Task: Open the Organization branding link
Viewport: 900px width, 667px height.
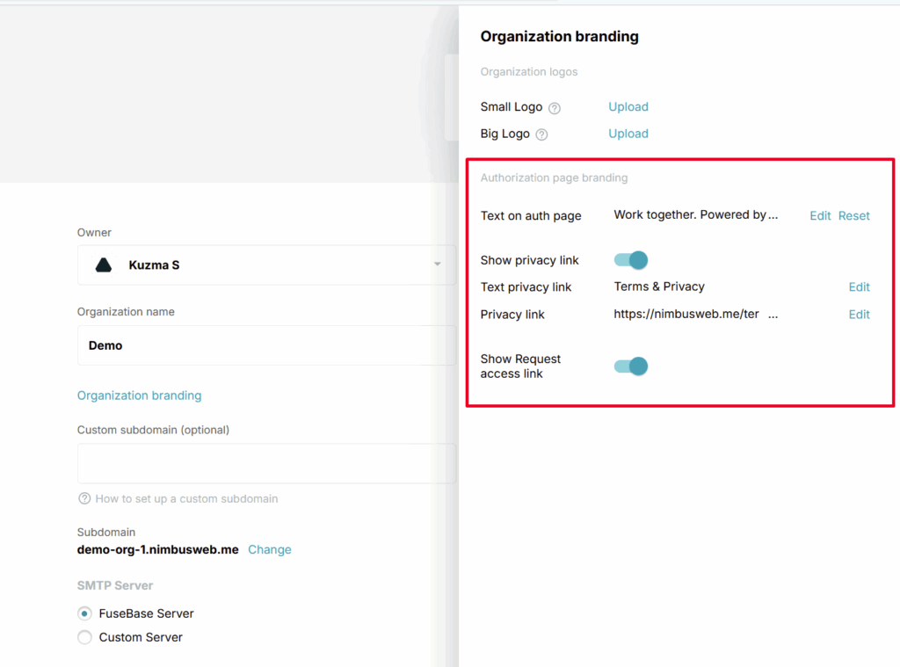Action: [139, 395]
